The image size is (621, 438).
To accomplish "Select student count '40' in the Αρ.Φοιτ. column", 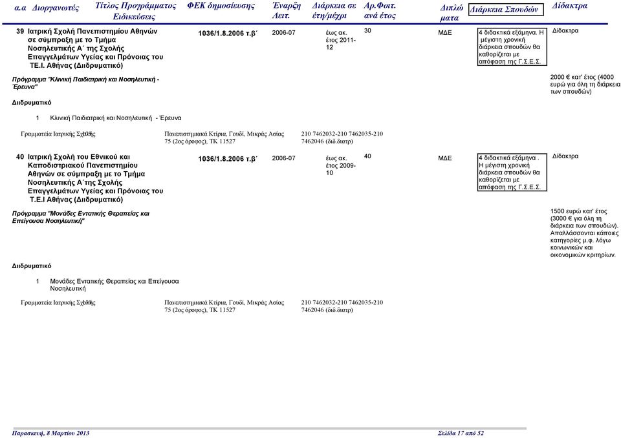I will pos(367,156).
